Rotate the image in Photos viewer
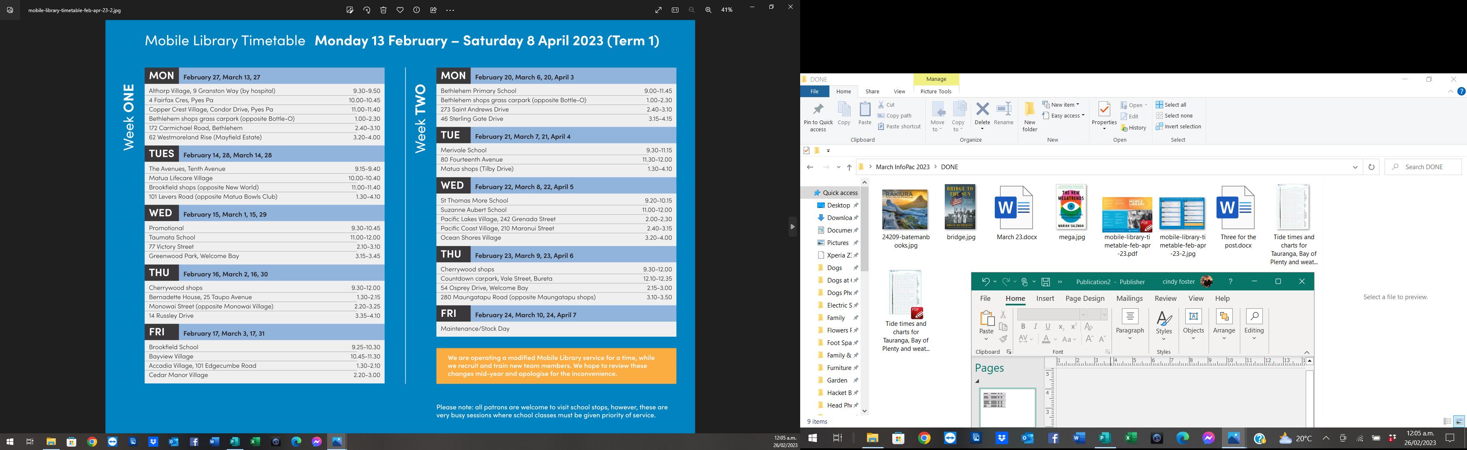The width and height of the screenshot is (1467, 450). coord(367,10)
